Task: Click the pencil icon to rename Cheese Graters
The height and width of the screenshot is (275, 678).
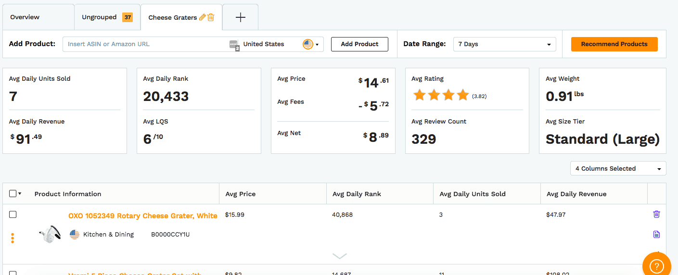Action: [x=202, y=17]
